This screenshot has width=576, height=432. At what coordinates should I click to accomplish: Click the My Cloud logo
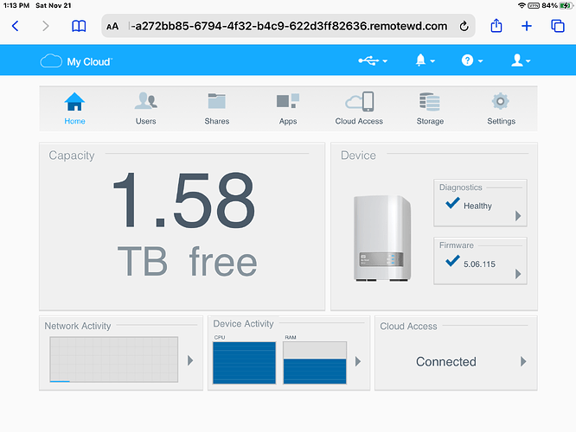76,61
